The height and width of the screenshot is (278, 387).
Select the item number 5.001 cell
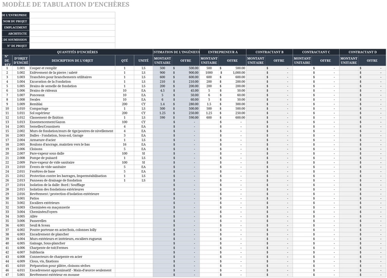click(21, 275)
